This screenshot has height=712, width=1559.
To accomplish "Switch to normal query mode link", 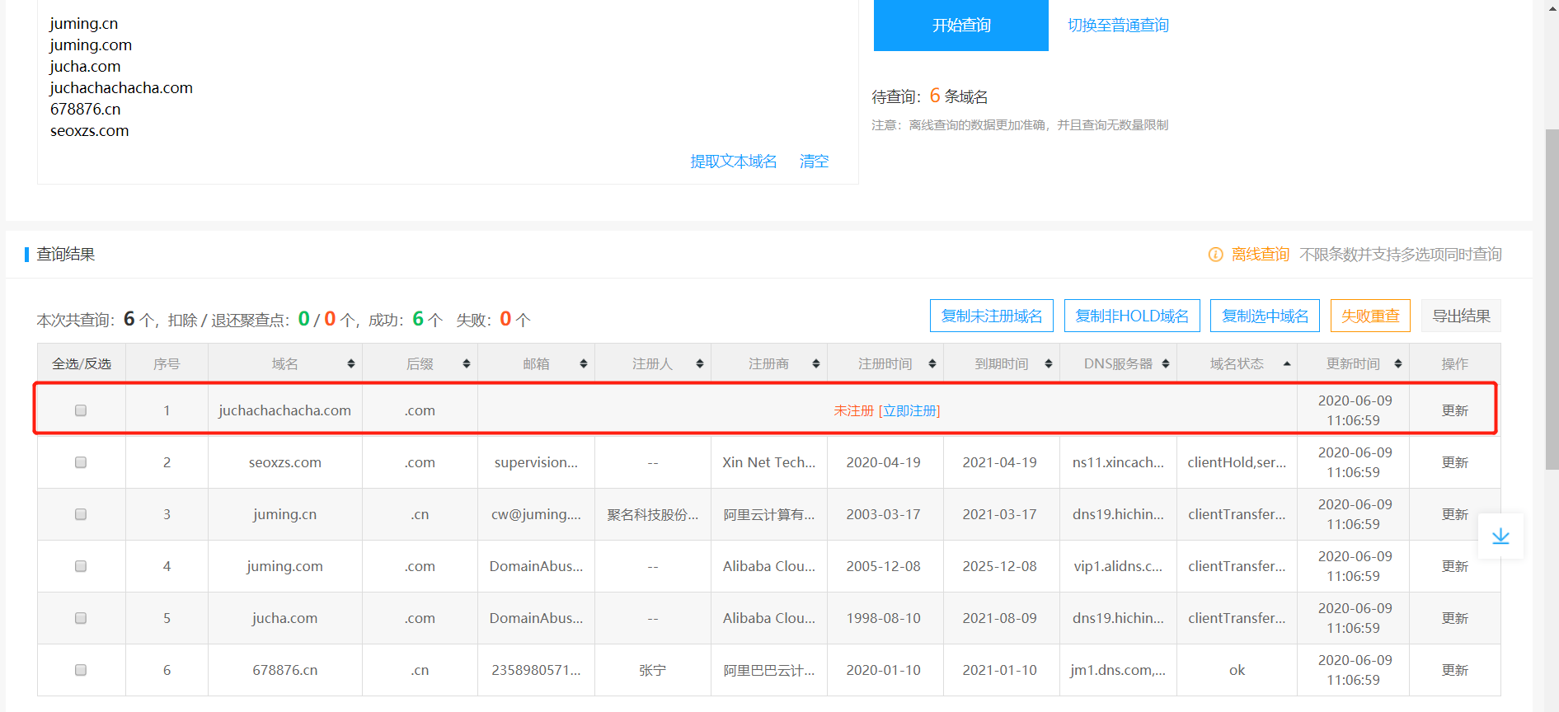I will tap(1118, 26).
